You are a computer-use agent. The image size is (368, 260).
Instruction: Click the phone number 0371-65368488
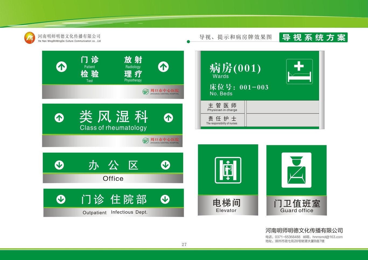(x=287, y=237)
